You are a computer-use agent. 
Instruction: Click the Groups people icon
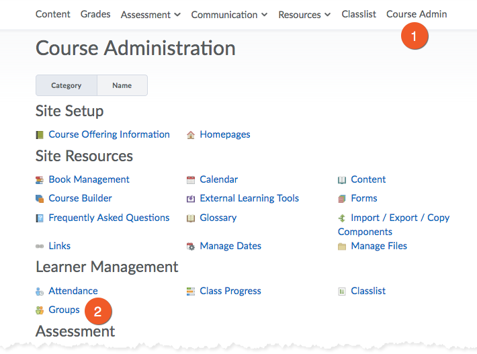(40, 310)
